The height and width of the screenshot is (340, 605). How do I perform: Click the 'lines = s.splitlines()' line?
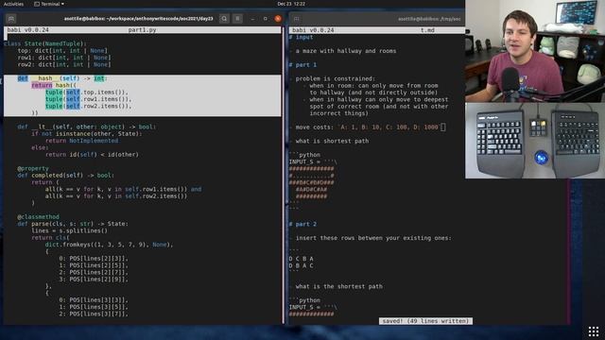click(69, 230)
